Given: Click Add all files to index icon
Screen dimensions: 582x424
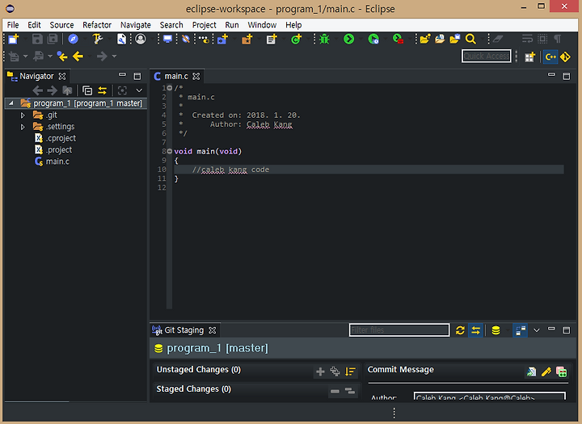Looking at the screenshot, I should coord(335,372).
